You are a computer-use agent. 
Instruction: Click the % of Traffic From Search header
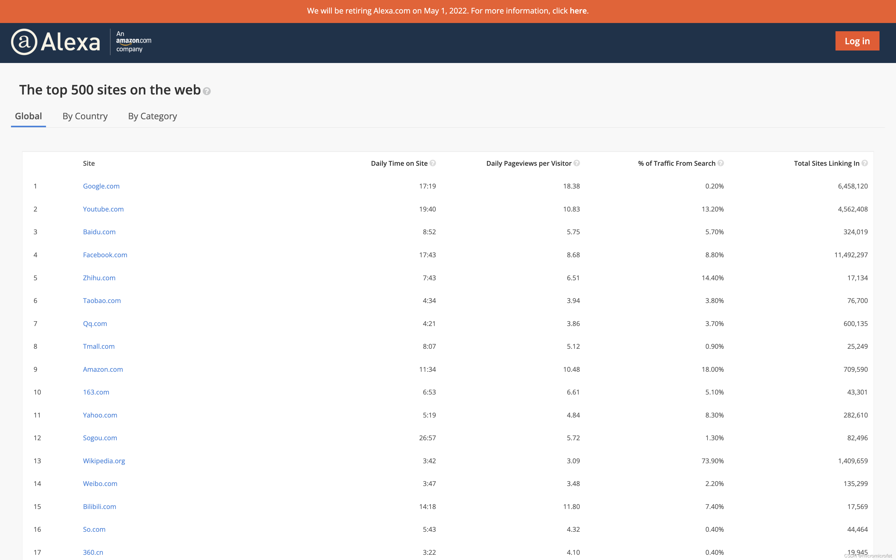click(676, 163)
